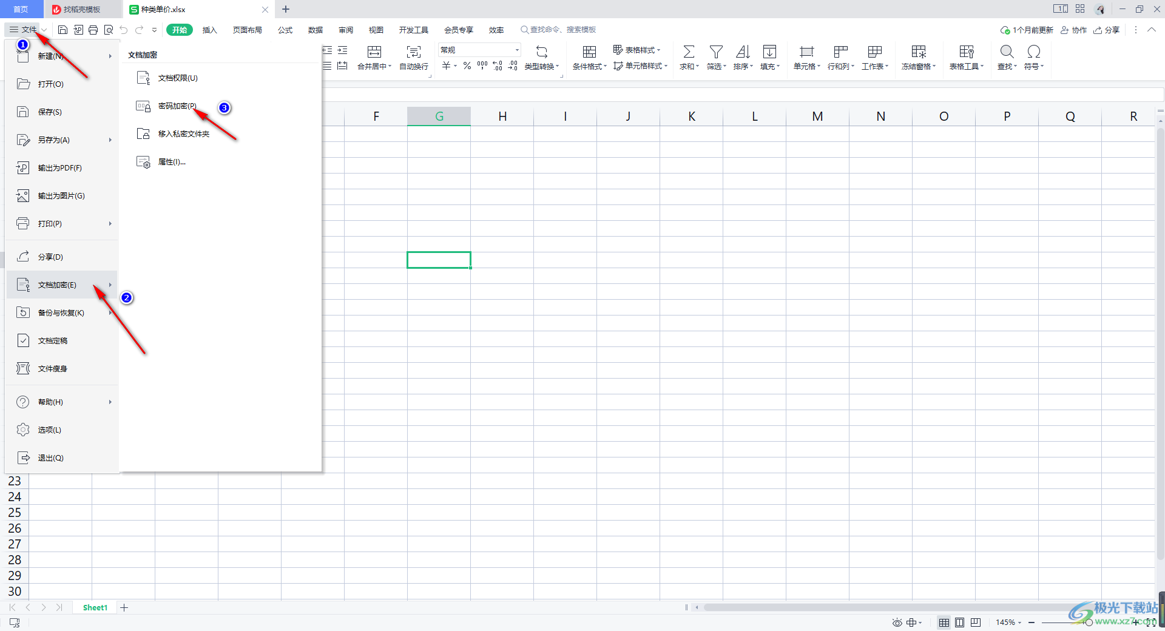
Task: Expand the Print (打印) submenu arrow
Action: coord(110,223)
